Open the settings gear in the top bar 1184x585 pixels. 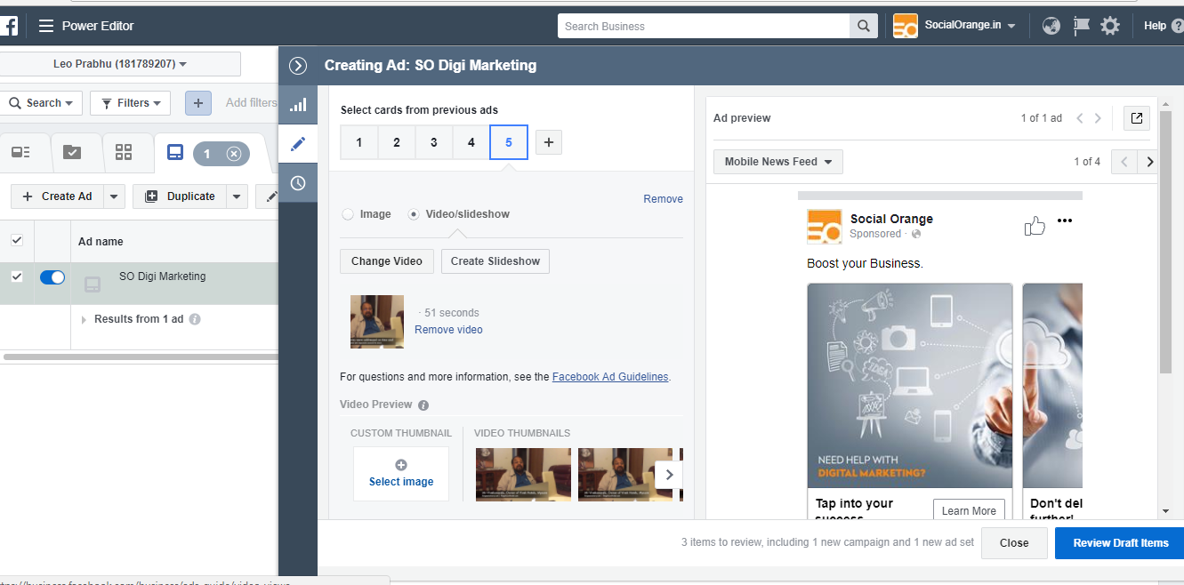tap(1110, 26)
